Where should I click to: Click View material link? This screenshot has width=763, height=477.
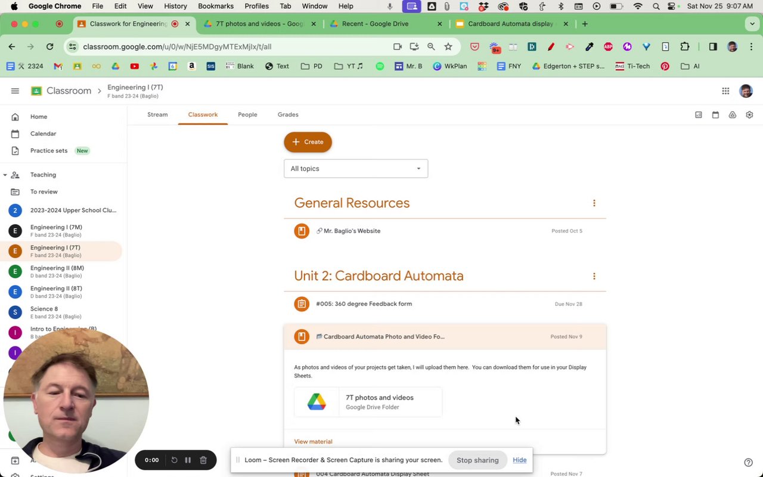pyautogui.click(x=313, y=442)
